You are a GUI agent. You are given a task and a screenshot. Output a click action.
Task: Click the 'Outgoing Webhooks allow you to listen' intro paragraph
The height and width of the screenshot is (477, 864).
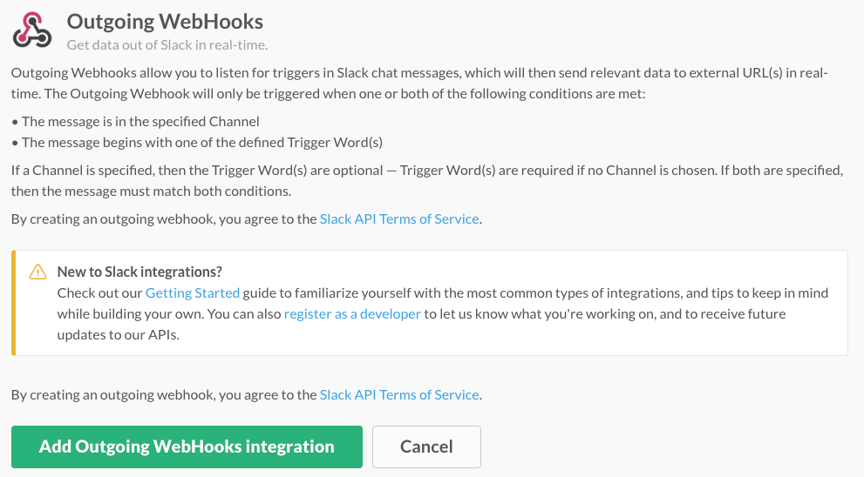419,83
